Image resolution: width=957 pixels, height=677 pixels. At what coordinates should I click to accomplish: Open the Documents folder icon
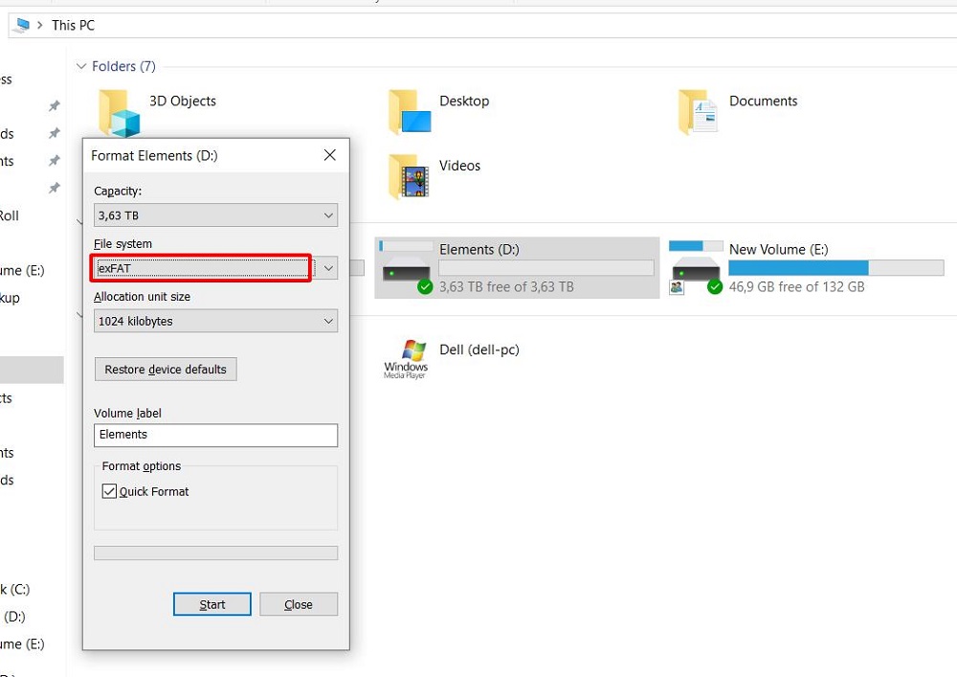tap(699, 112)
